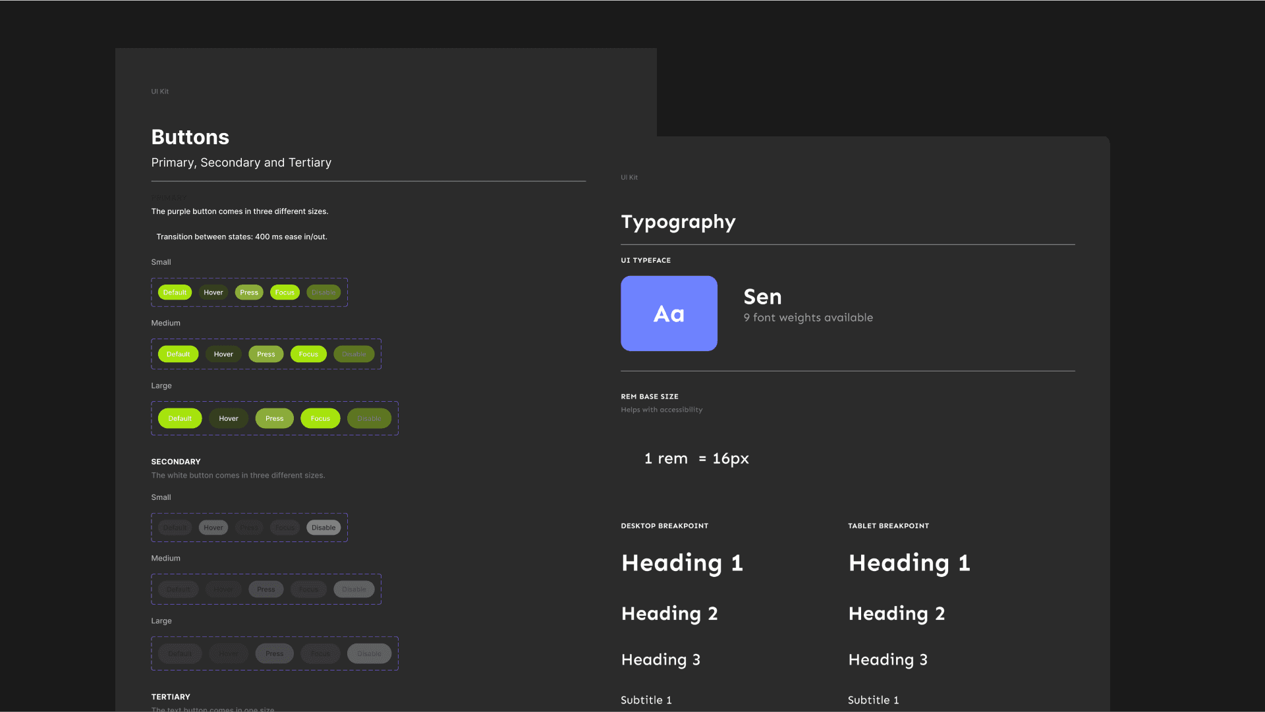This screenshot has width=1265, height=712.
Task: Click Heading 3 under Tablet Breakpoint
Action: coord(888,660)
